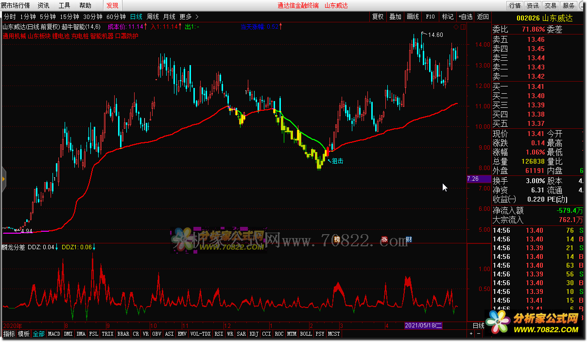Add stock via +自选 button

pos(465,17)
